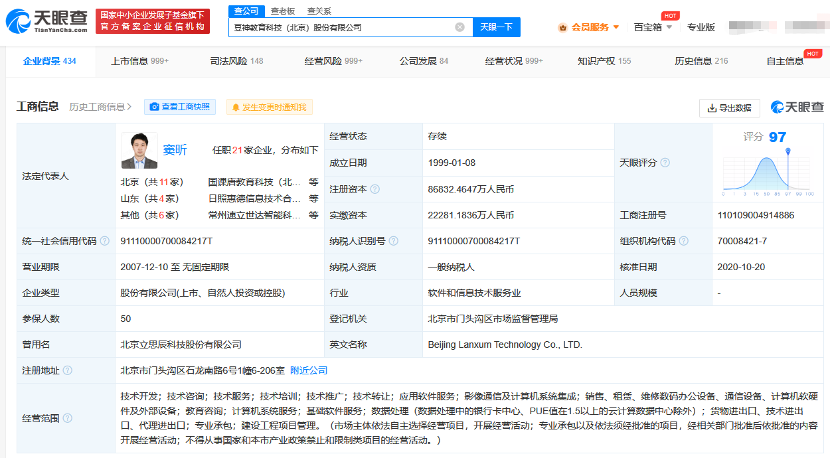
Task: Select 其他（共6家） region entry
Action: coord(149,215)
